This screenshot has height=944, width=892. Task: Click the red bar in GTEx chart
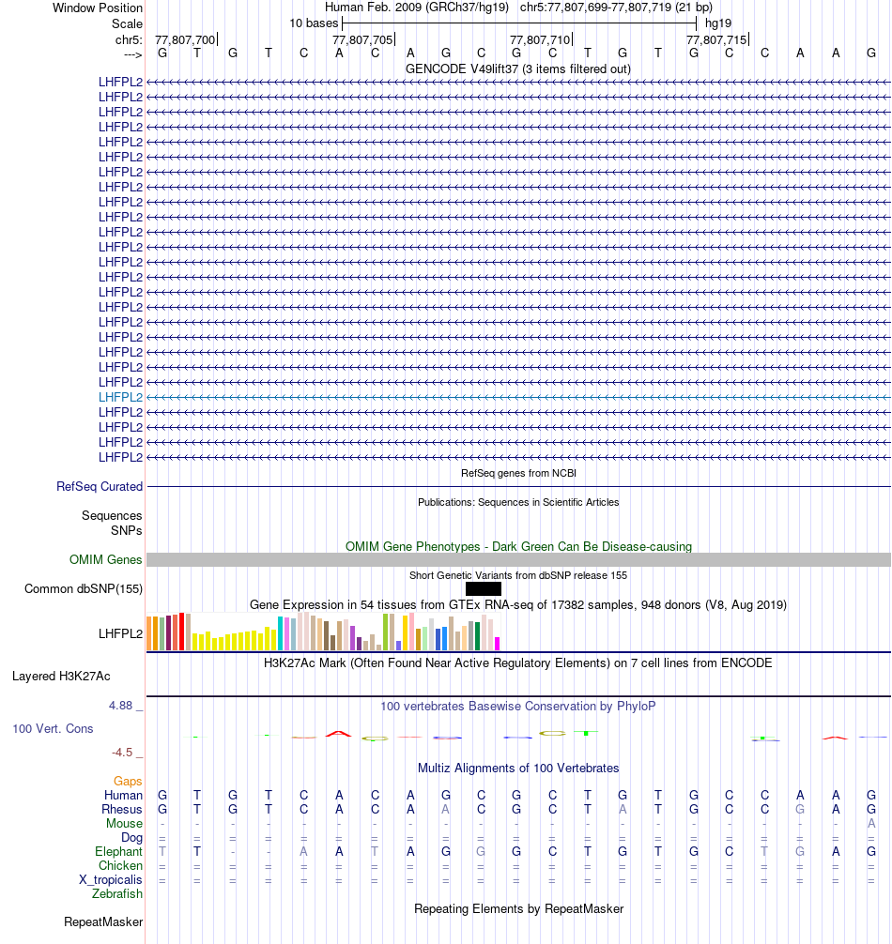click(x=182, y=632)
